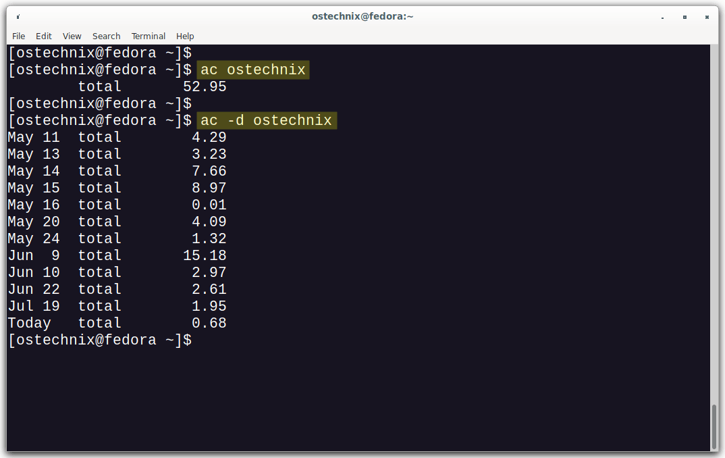
Task: Click the Jul 19 total row
Action: click(117, 306)
